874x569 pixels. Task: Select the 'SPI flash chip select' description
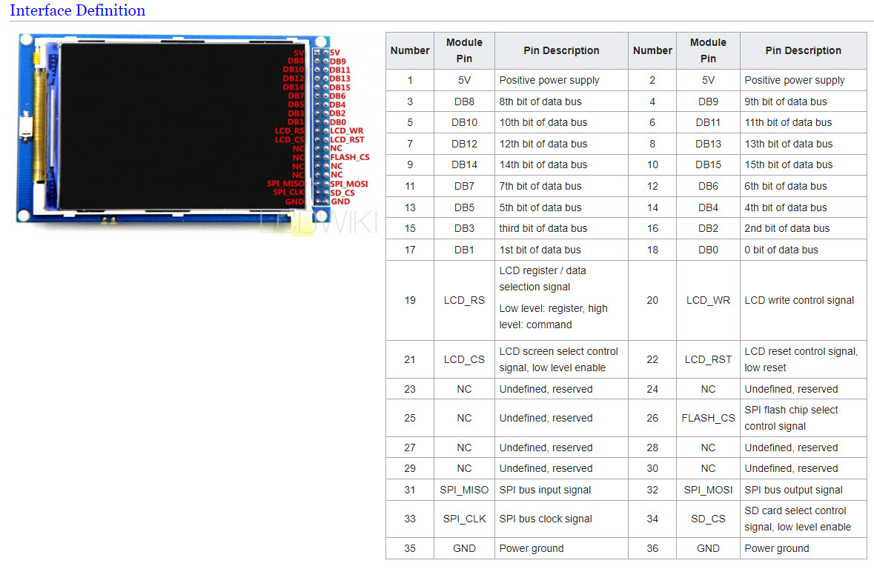(x=804, y=418)
